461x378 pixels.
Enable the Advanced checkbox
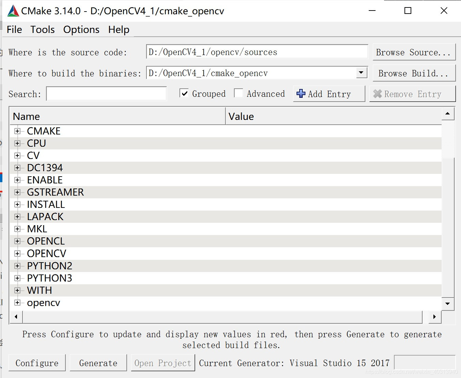tap(239, 93)
